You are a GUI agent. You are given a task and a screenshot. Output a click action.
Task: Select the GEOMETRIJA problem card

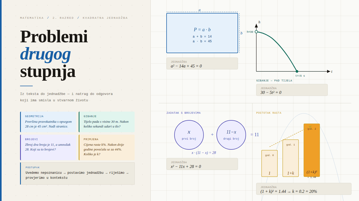[x=48, y=122]
